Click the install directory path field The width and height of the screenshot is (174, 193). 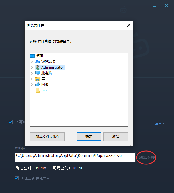[75, 157]
